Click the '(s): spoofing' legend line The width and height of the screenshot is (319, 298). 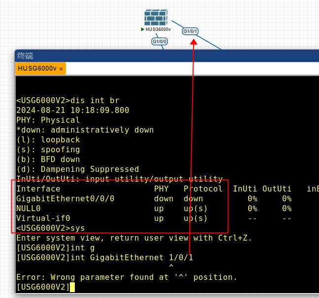pyautogui.click(x=48, y=150)
